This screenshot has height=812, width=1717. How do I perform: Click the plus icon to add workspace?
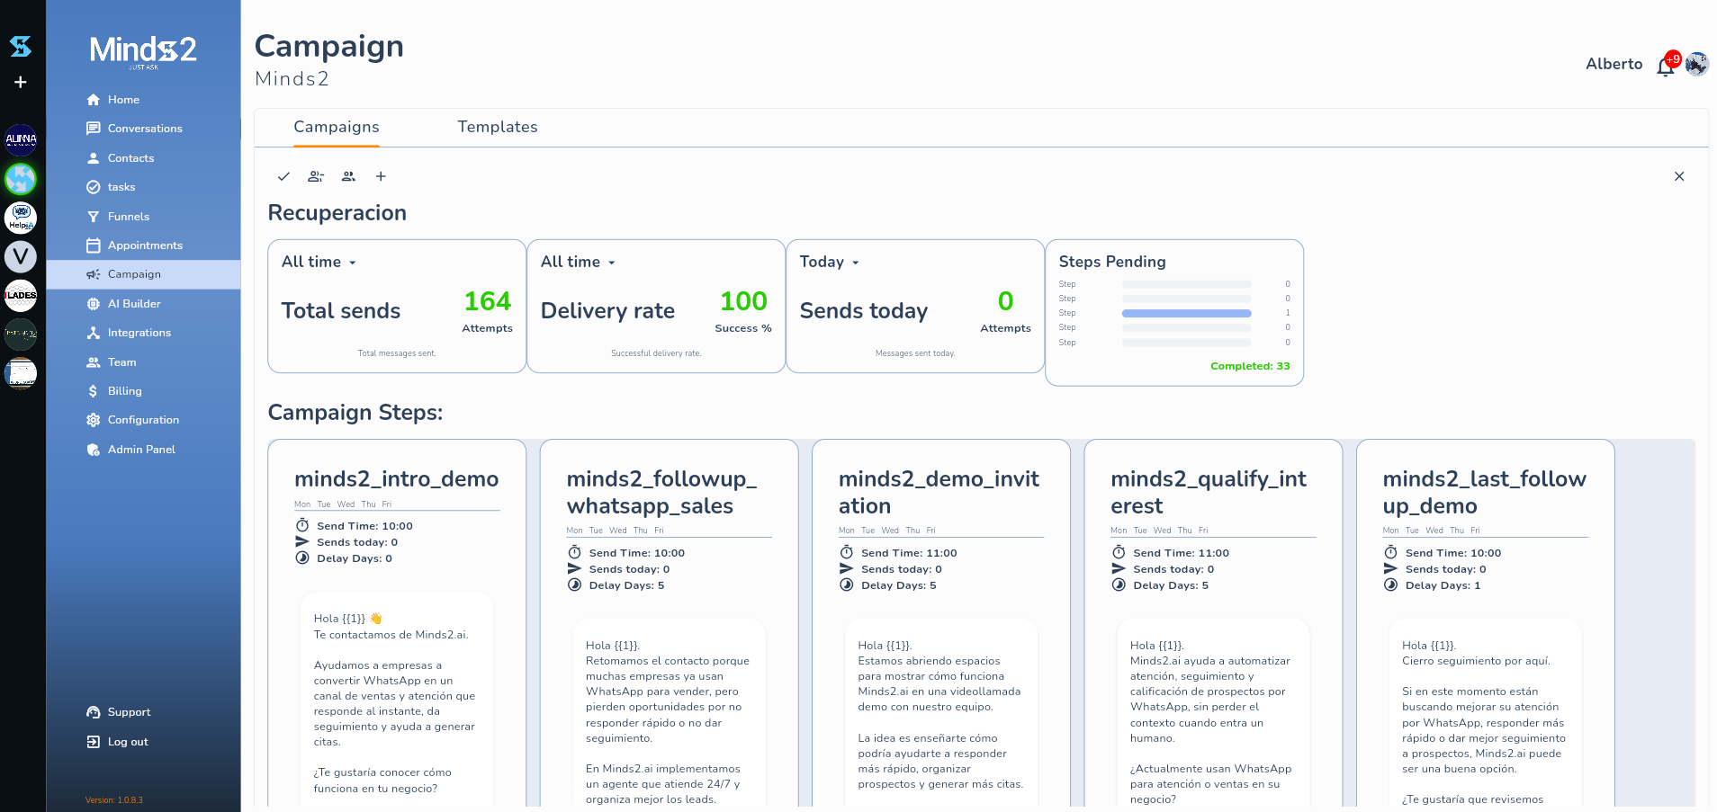coord(21,82)
